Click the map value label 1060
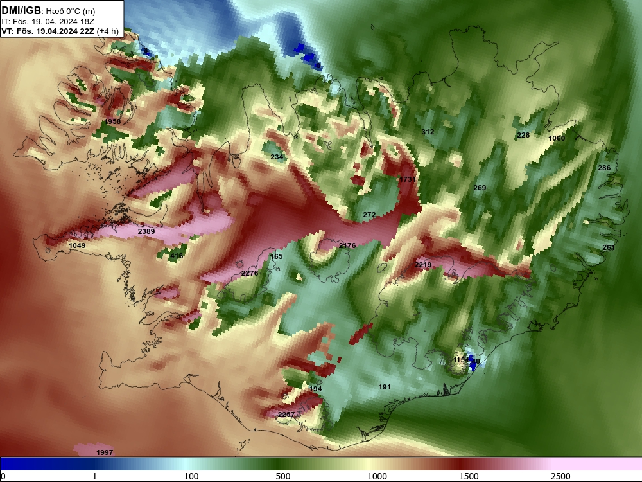642x482 pixels. (x=557, y=138)
